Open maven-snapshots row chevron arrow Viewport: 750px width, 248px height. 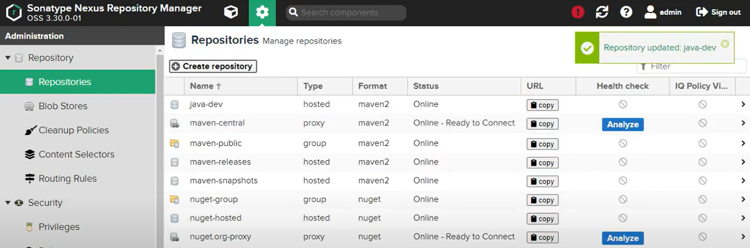pos(743,181)
